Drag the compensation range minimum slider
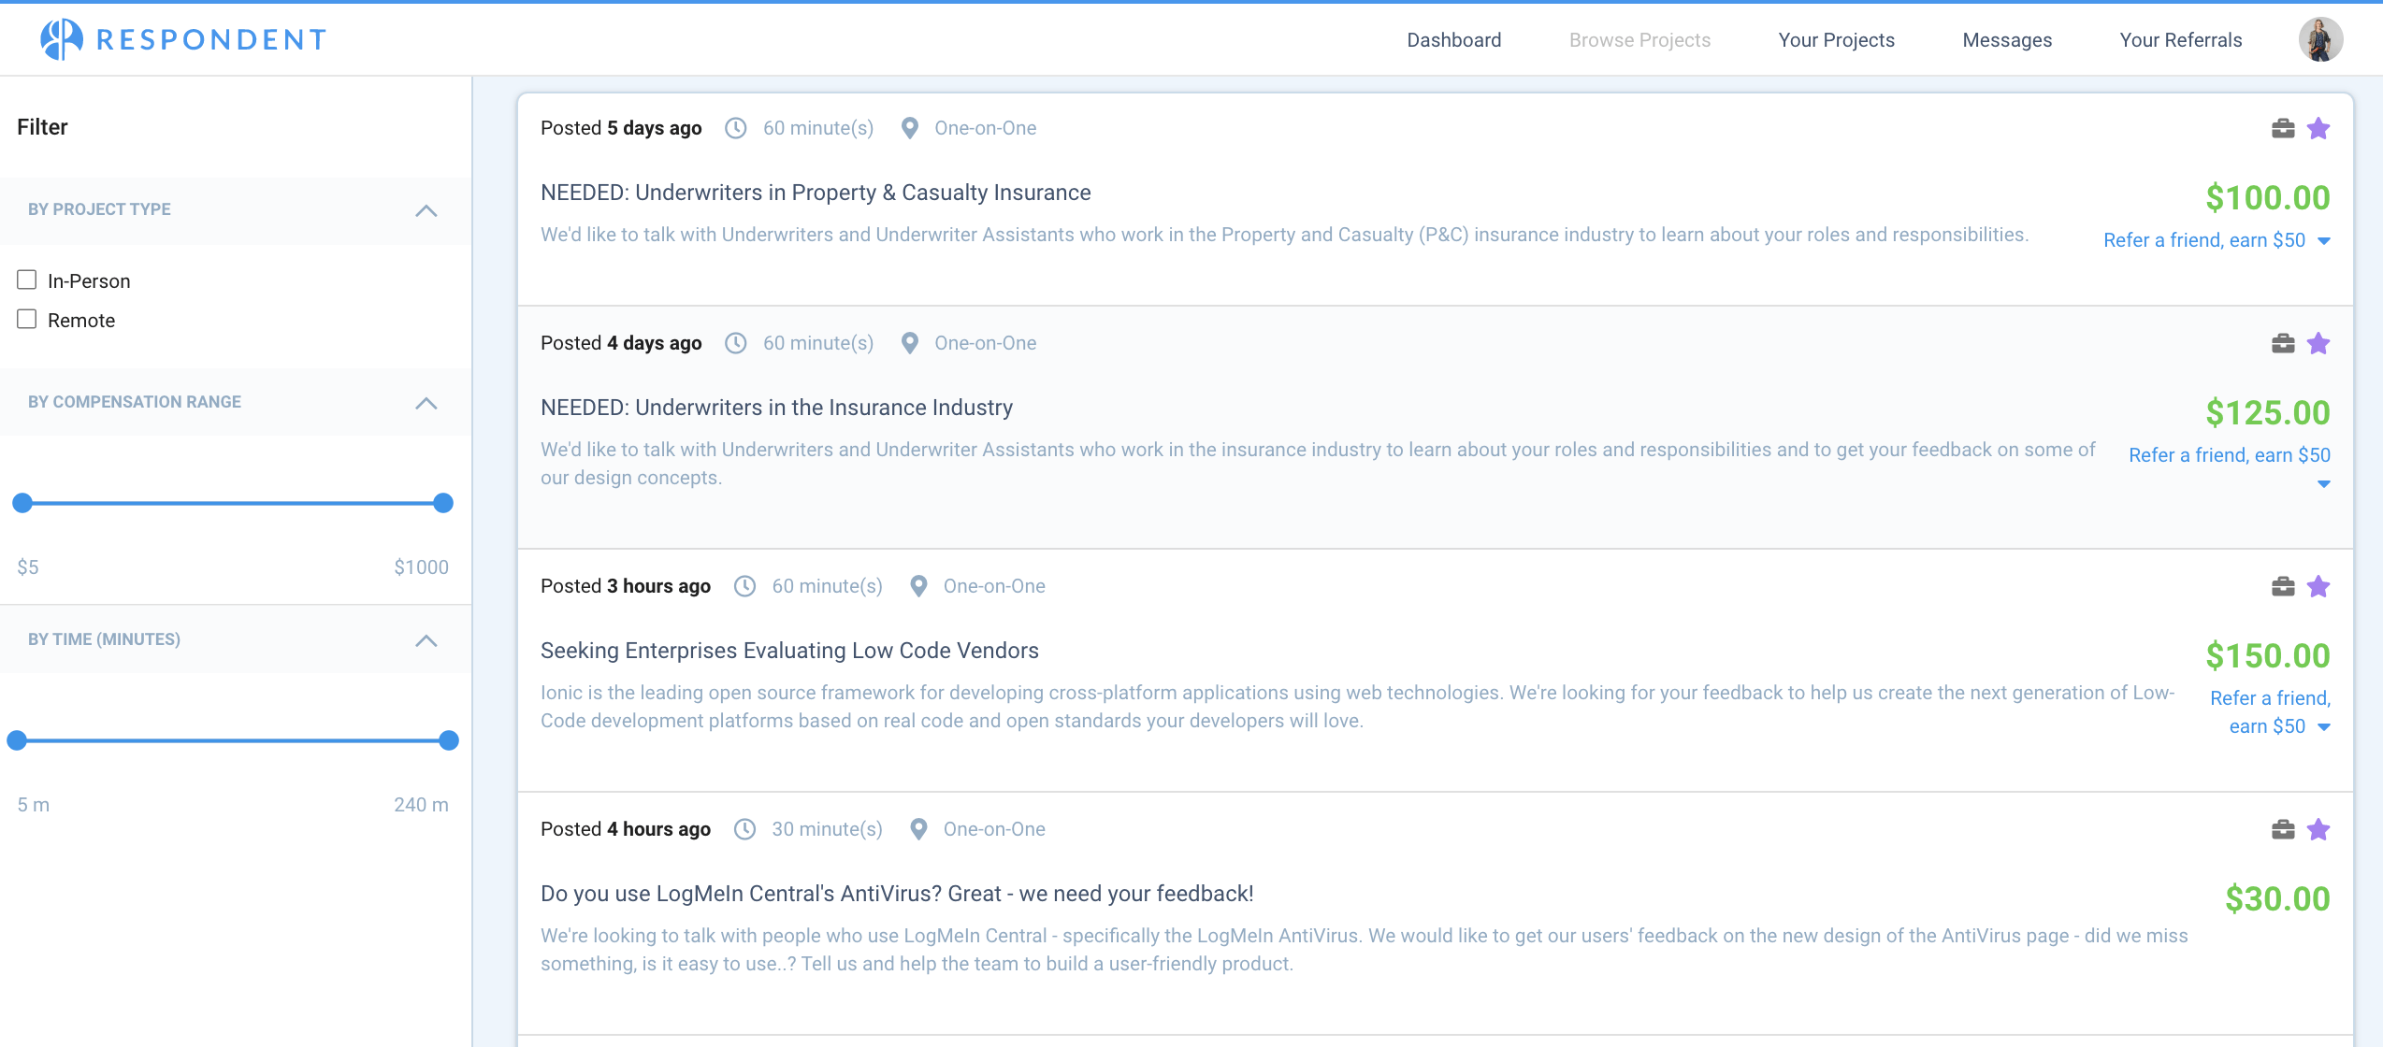Image resolution: width=2383 pixels, height=1047 pixels. 22,503
